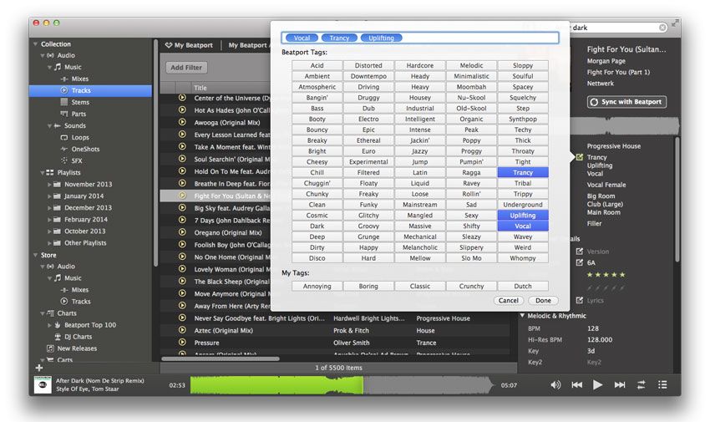The height and width of the screenshot is (422, 710).
Task: Toggle the Melodic tag
Action: [x=471, y=66]
